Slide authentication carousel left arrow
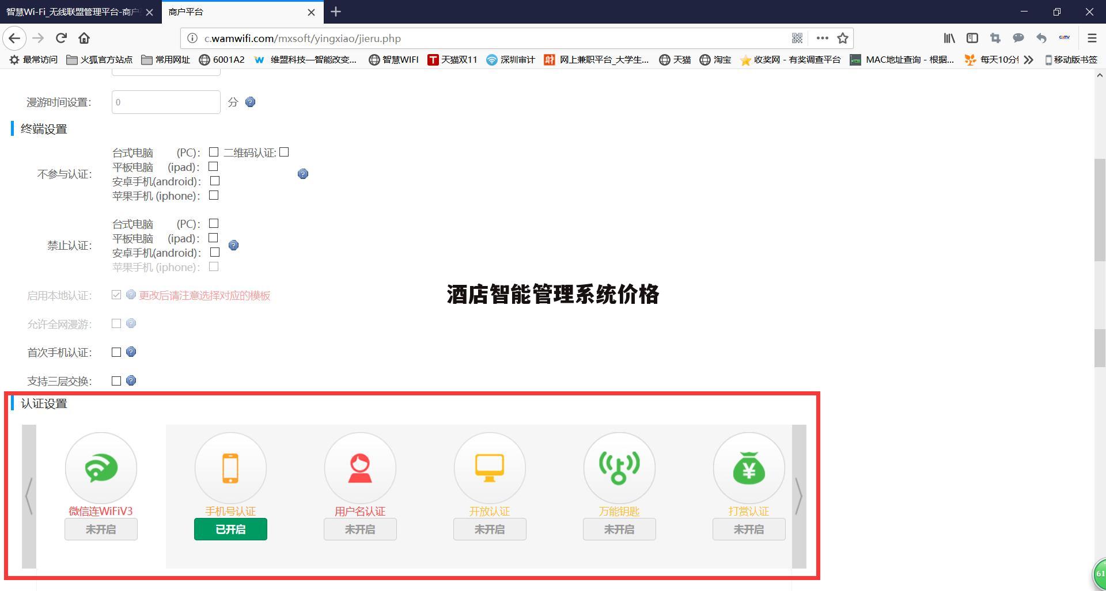1106x591 pixels. point(29,496)
